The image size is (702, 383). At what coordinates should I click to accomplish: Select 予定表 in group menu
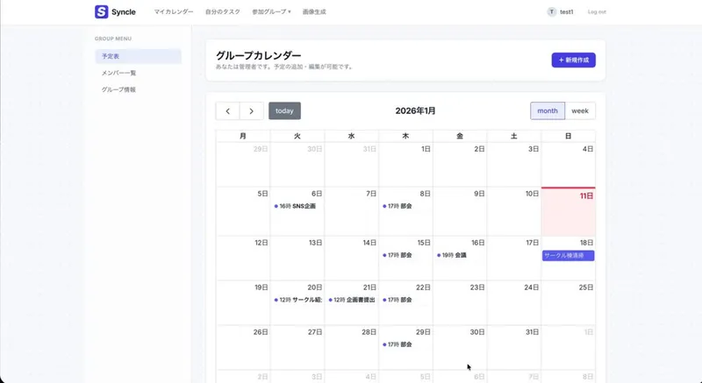coord(138,56)
